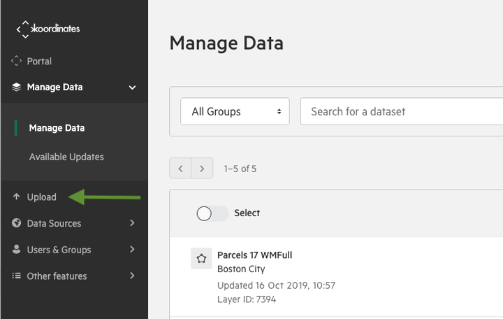Image resolution: width=503 pixels, height=319 pixels.
Task: Click the Data Sources globe icon
Action: pyautogui.click(x=16, y=223)
